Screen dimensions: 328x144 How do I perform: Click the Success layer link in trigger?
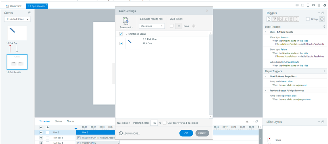point(285,37)
